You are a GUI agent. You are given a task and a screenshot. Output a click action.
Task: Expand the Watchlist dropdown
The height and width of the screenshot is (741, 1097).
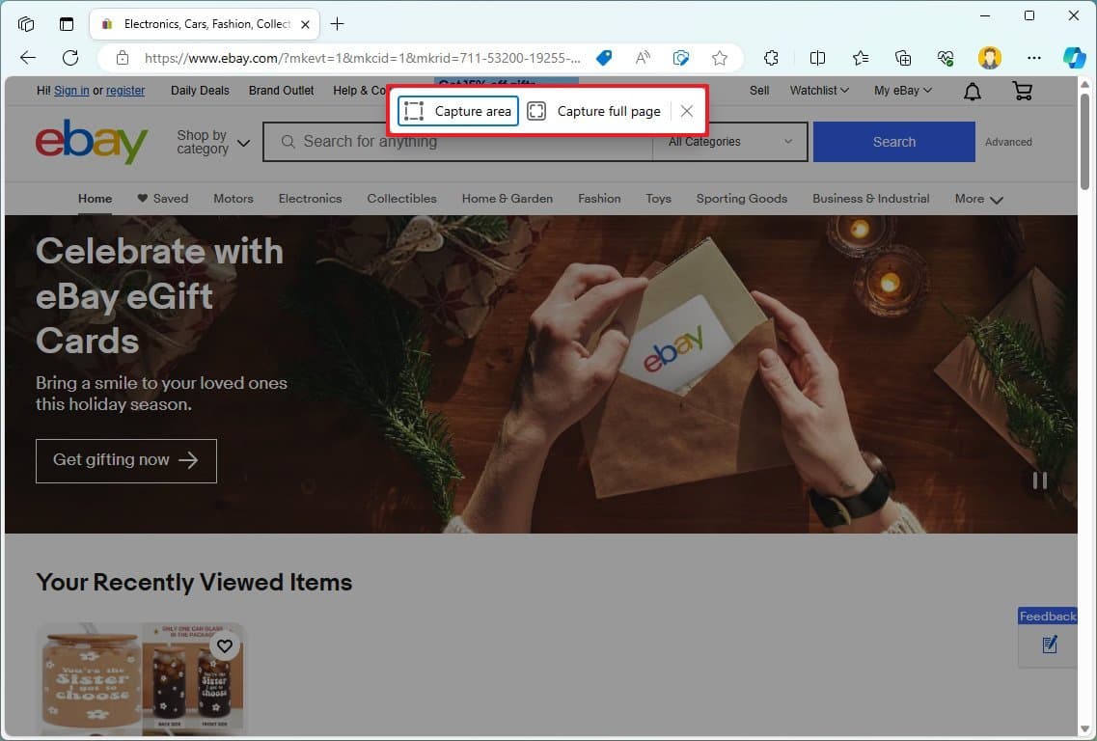(x=819, y=91)
